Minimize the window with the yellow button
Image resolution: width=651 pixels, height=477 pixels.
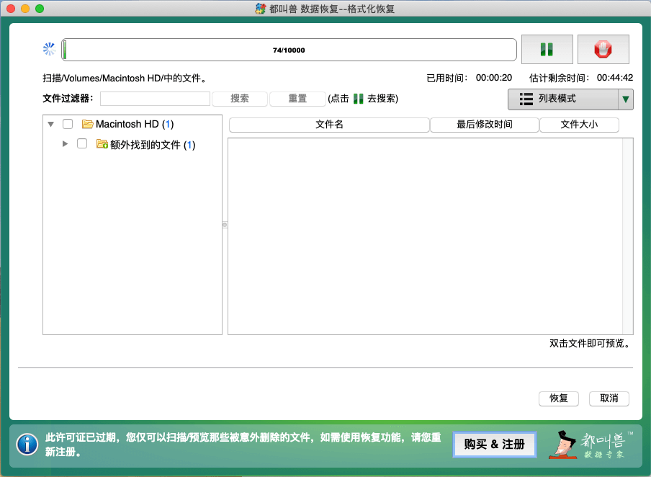[x=25, y=9]
